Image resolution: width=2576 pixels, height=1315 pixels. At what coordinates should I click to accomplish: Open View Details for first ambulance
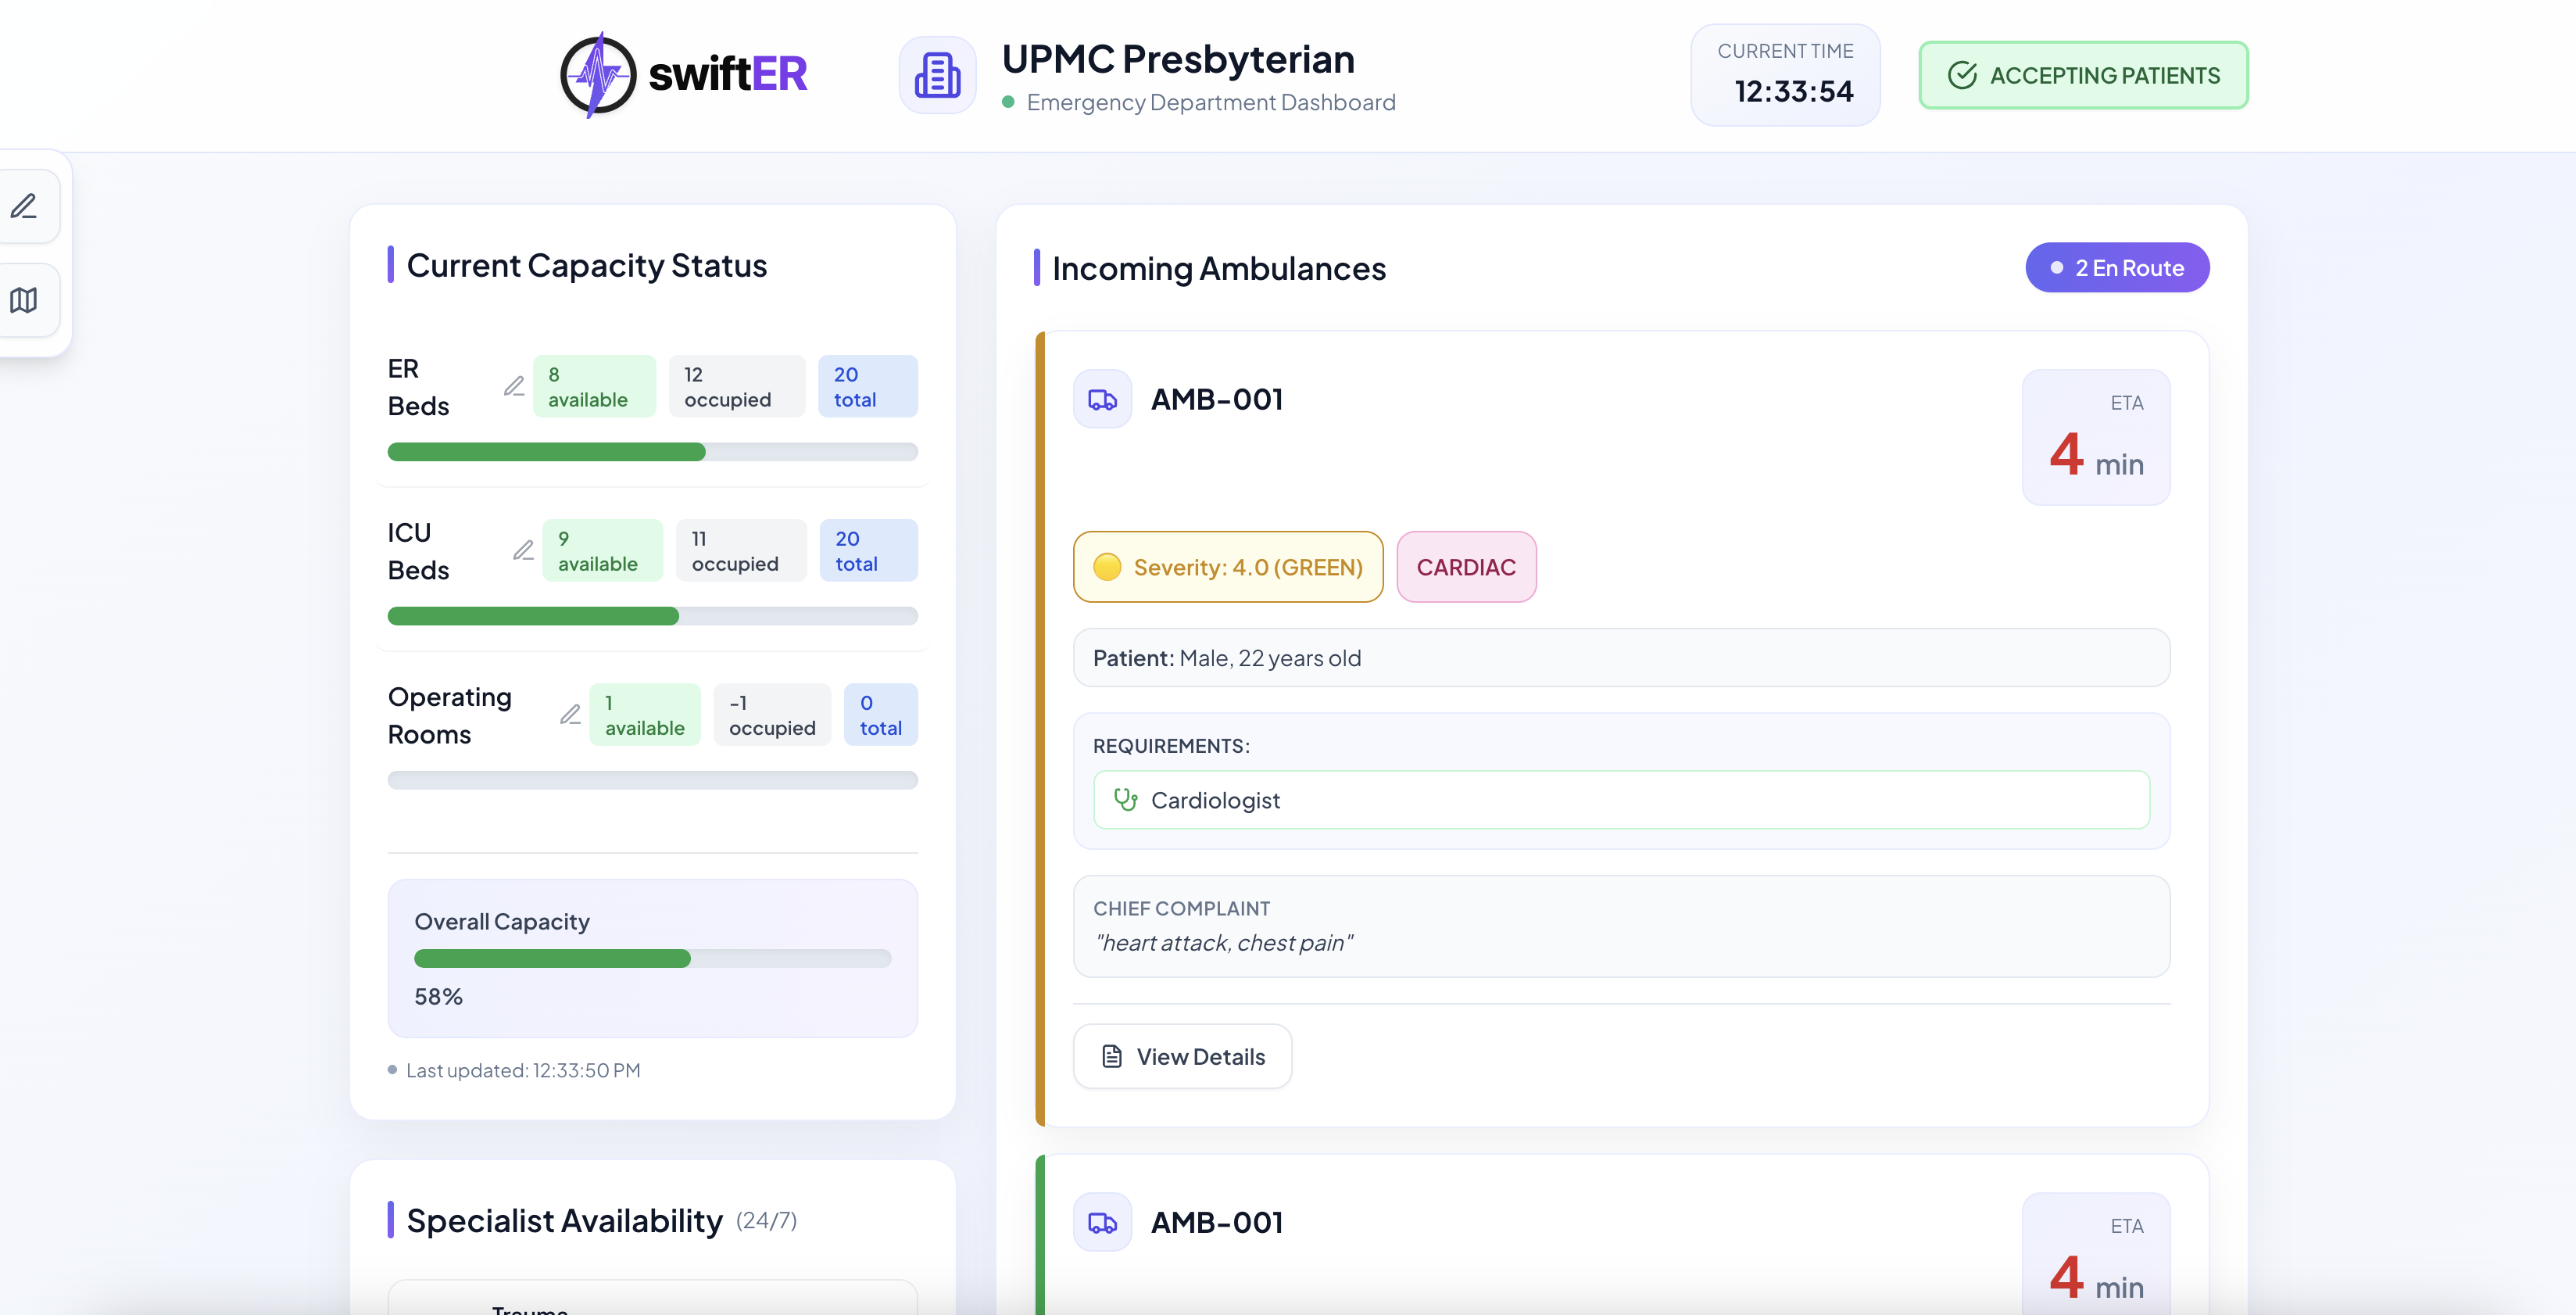1182,1056
